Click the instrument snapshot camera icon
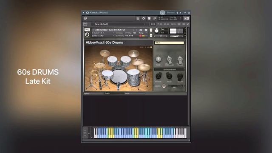The width and height of the screenshot is (272, 153). point(141,30)
